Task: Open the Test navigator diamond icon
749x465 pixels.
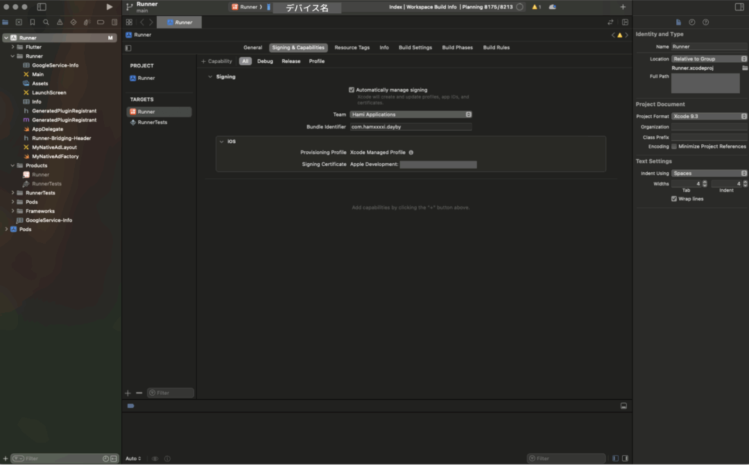Action: point(73,22)
